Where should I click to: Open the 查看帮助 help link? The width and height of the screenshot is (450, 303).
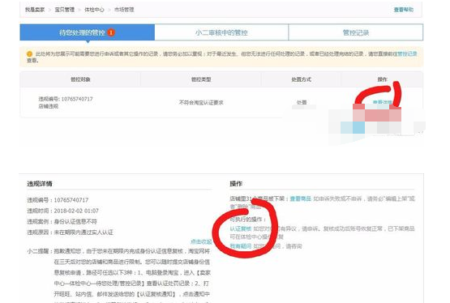point(404,10)
